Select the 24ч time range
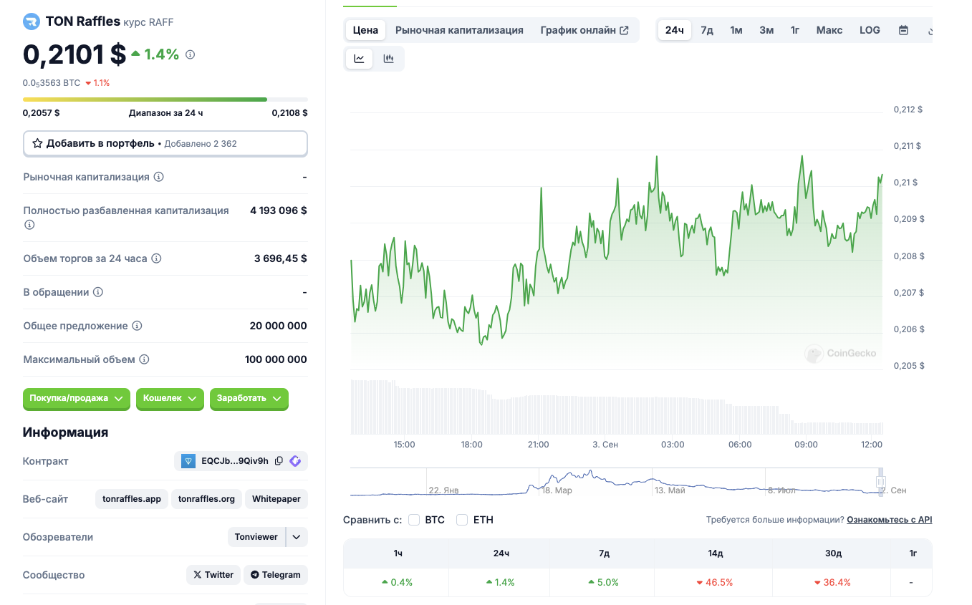The width and height of the screenshot is (972, 605). coord(675,30)
